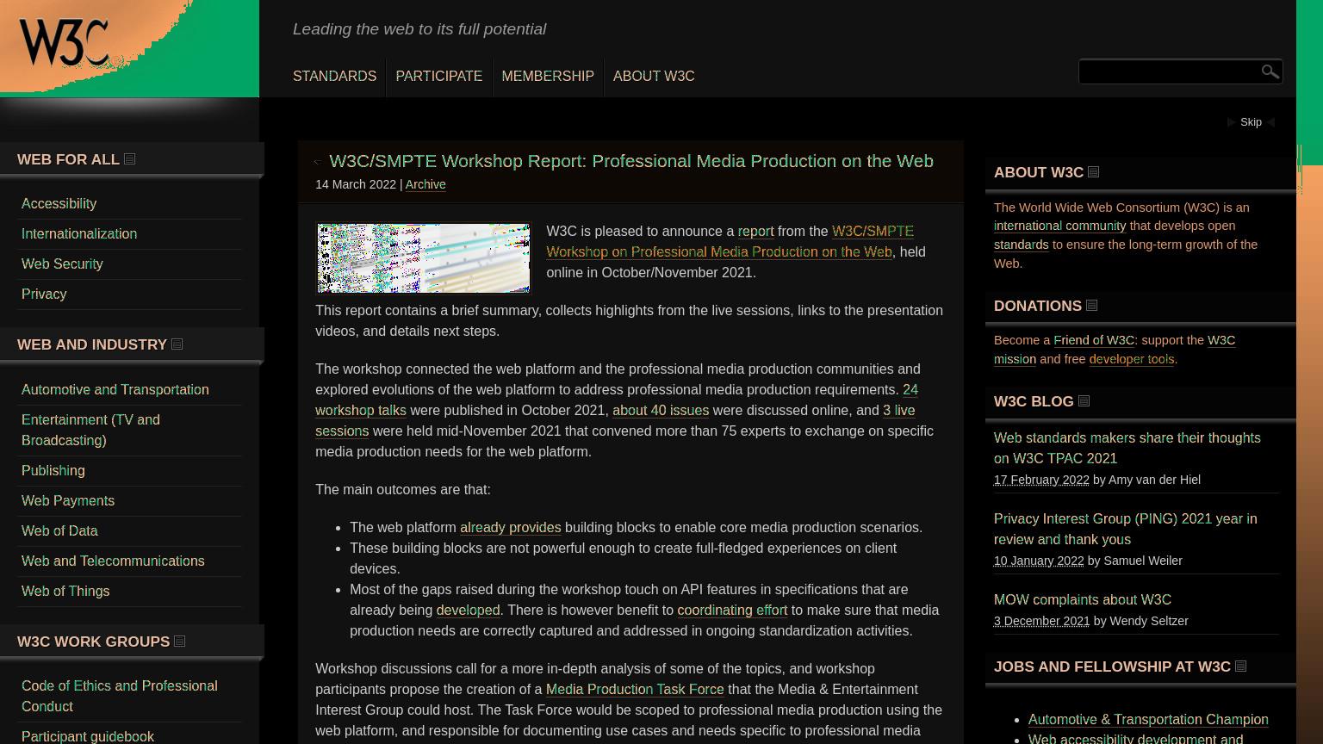Screen dimensions: 1323x744
Task: Click the '14 March 2022' article date
Action: click(x=356, y=184)
